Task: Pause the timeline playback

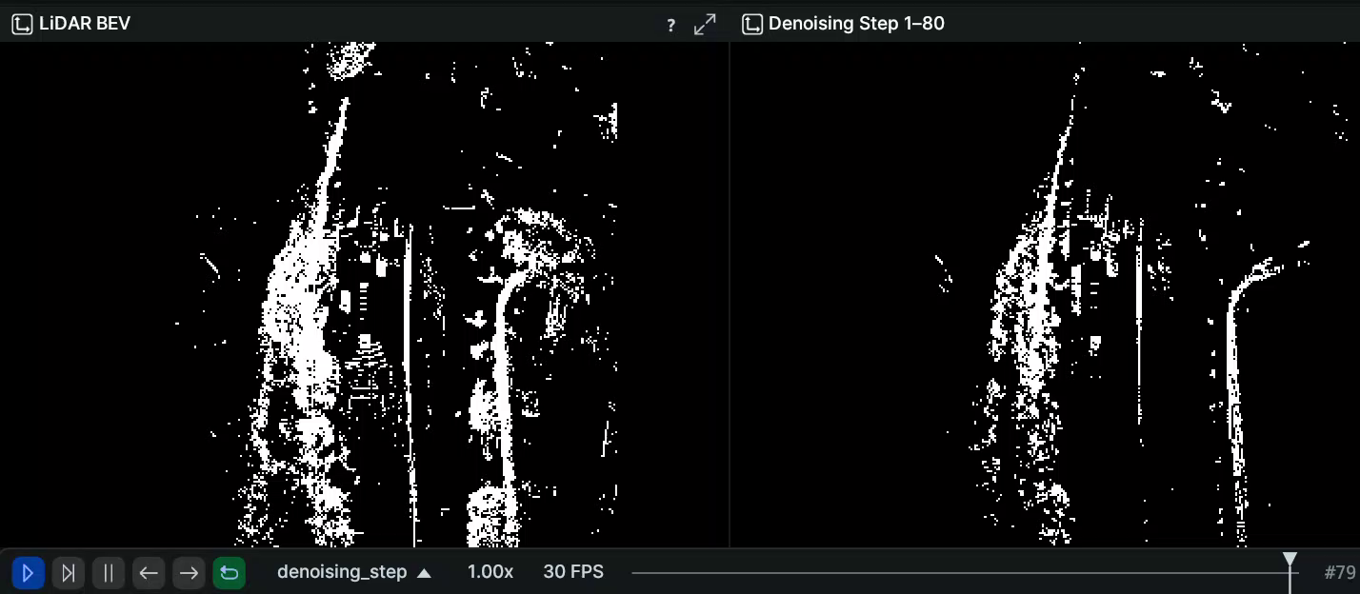Action: click(x=109, y=573)
